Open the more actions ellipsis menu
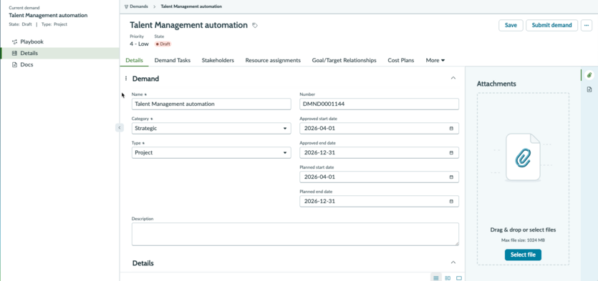This screenshot has height=281, width=598. 586,25
